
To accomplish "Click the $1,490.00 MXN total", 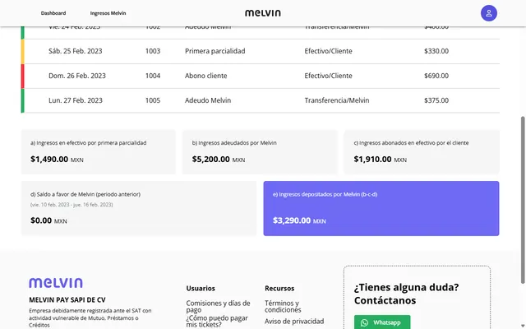I will tap(57, 160).
